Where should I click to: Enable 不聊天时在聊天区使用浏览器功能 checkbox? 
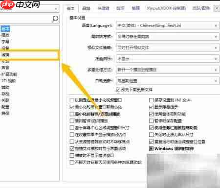(72, 162)
